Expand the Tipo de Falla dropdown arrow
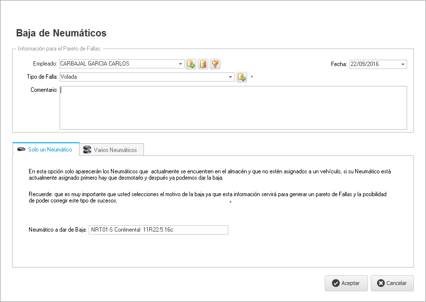This screenshot has height=302, width=426. pos(231,77)
